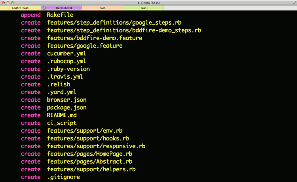Click the pink "append" word
Viewport: 297px width, 182px height.
point(31,15)
